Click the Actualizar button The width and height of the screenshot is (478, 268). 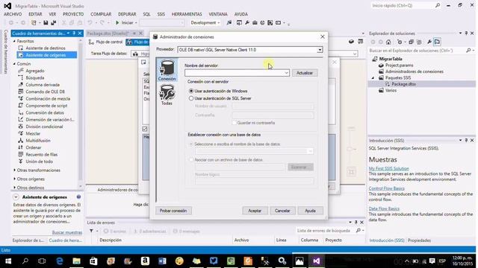tap(305, 73)
